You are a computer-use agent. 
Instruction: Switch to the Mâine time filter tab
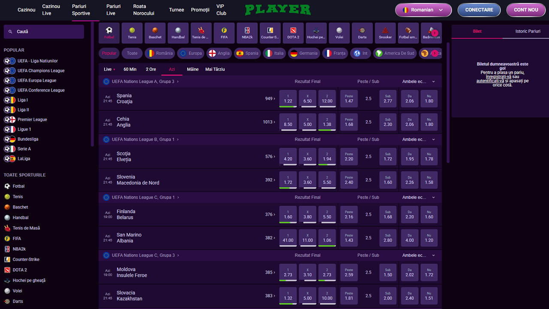[193, 69]
